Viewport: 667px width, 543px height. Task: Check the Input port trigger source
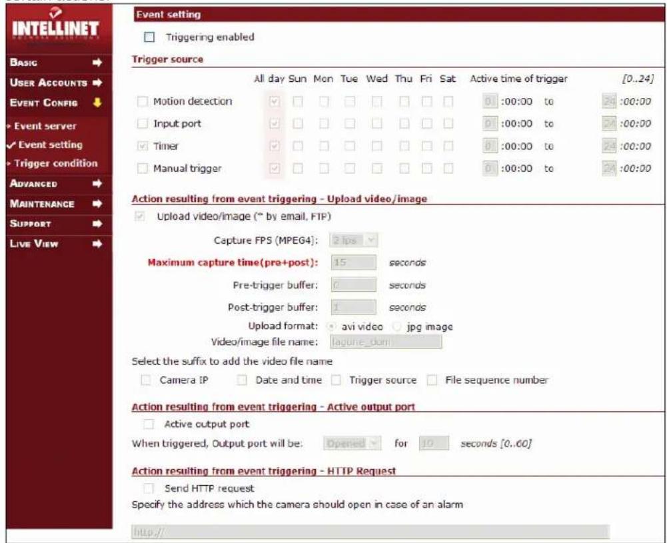point(143,124)
